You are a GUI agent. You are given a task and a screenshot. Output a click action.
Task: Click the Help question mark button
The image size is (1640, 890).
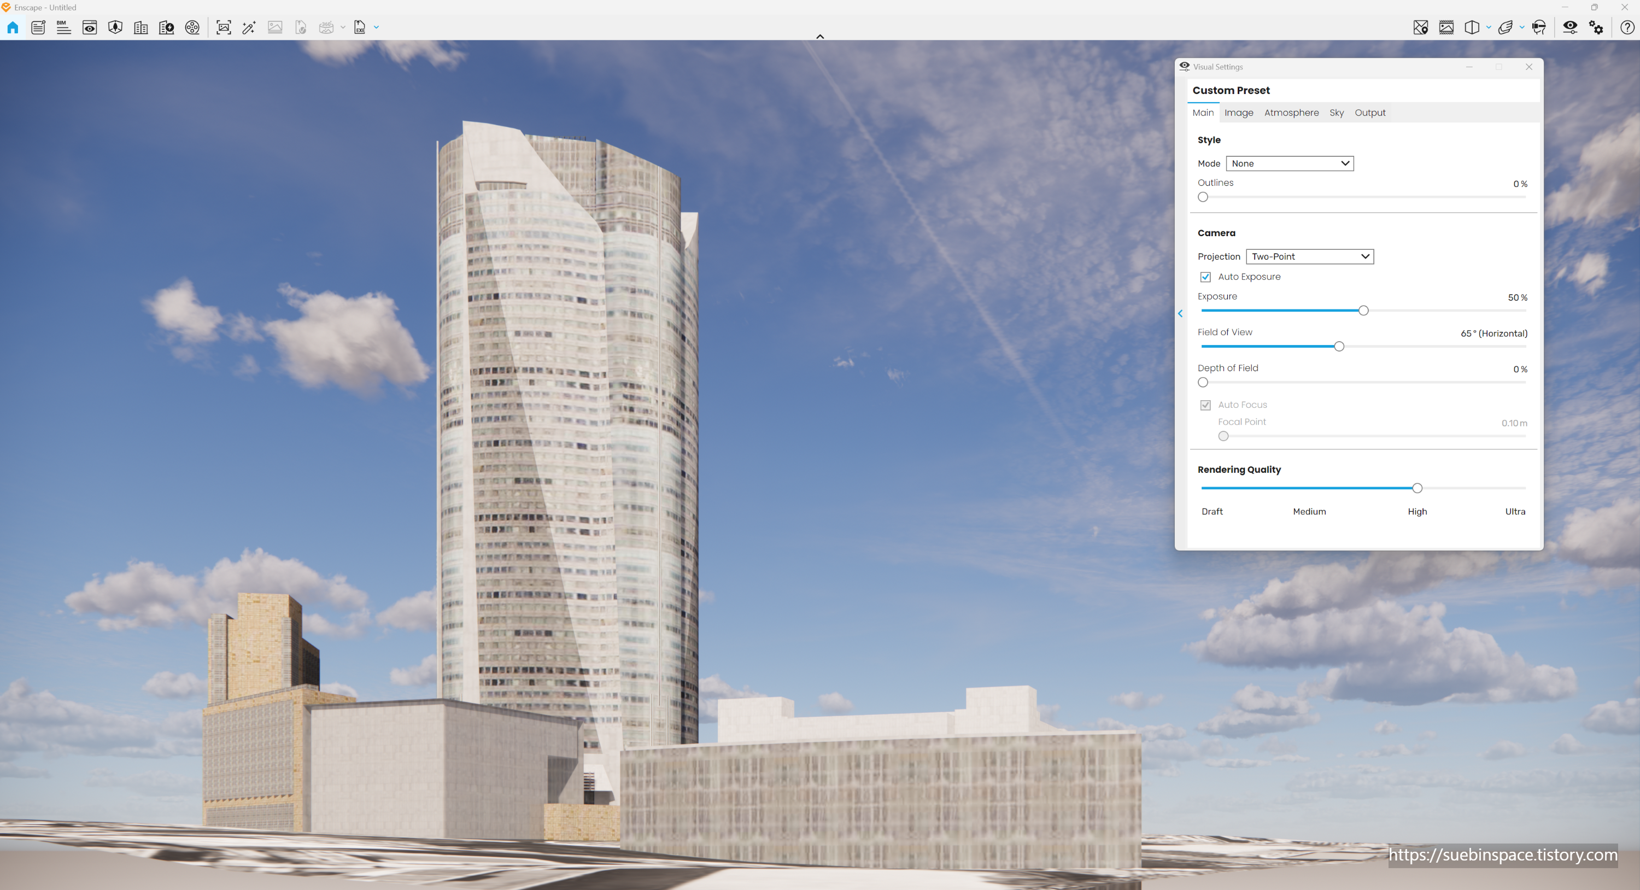click(x=1627, y=27)
